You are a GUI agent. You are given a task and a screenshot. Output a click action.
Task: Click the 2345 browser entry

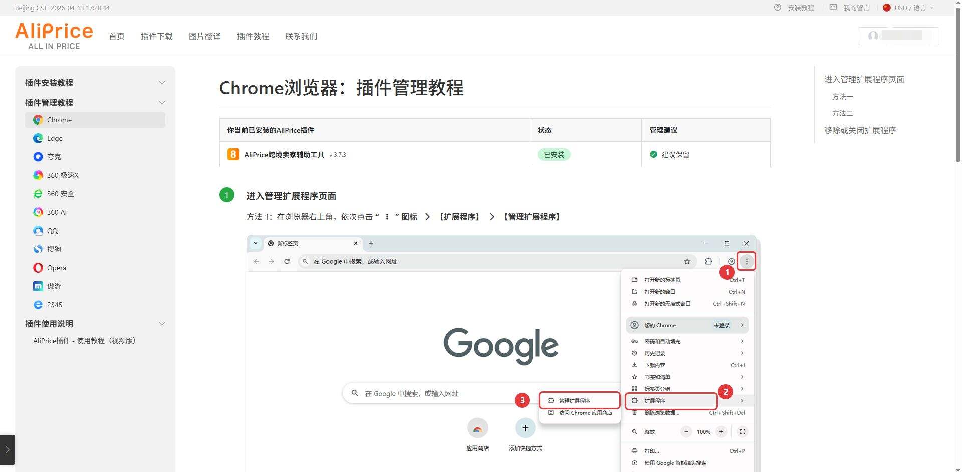(54, 305)
